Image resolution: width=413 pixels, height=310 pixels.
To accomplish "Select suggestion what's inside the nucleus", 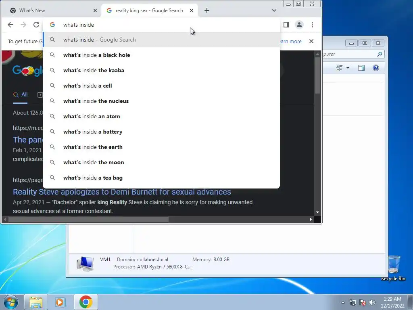I will pos(161,101).
